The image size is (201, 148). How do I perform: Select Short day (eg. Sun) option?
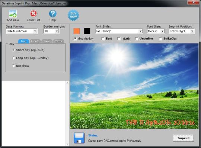point(13,50)
